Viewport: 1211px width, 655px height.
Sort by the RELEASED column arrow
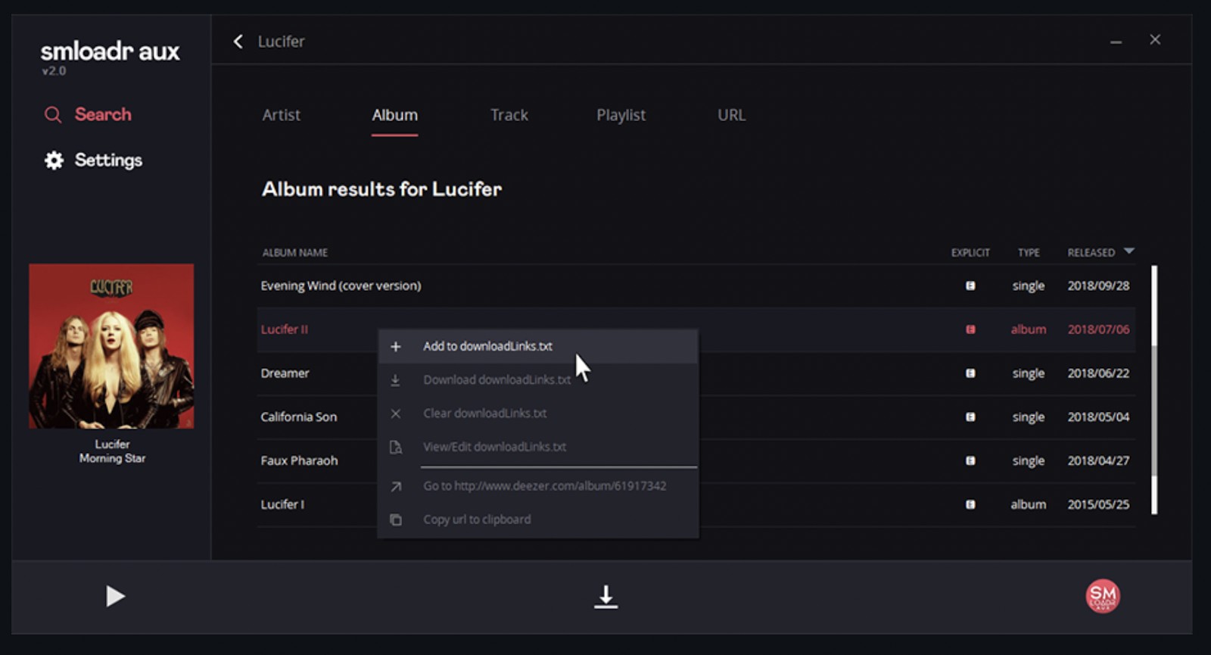point(1129,251)
